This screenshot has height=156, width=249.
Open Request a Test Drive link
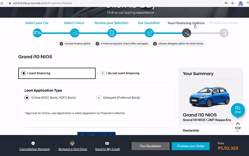click(x=73, y=149)
